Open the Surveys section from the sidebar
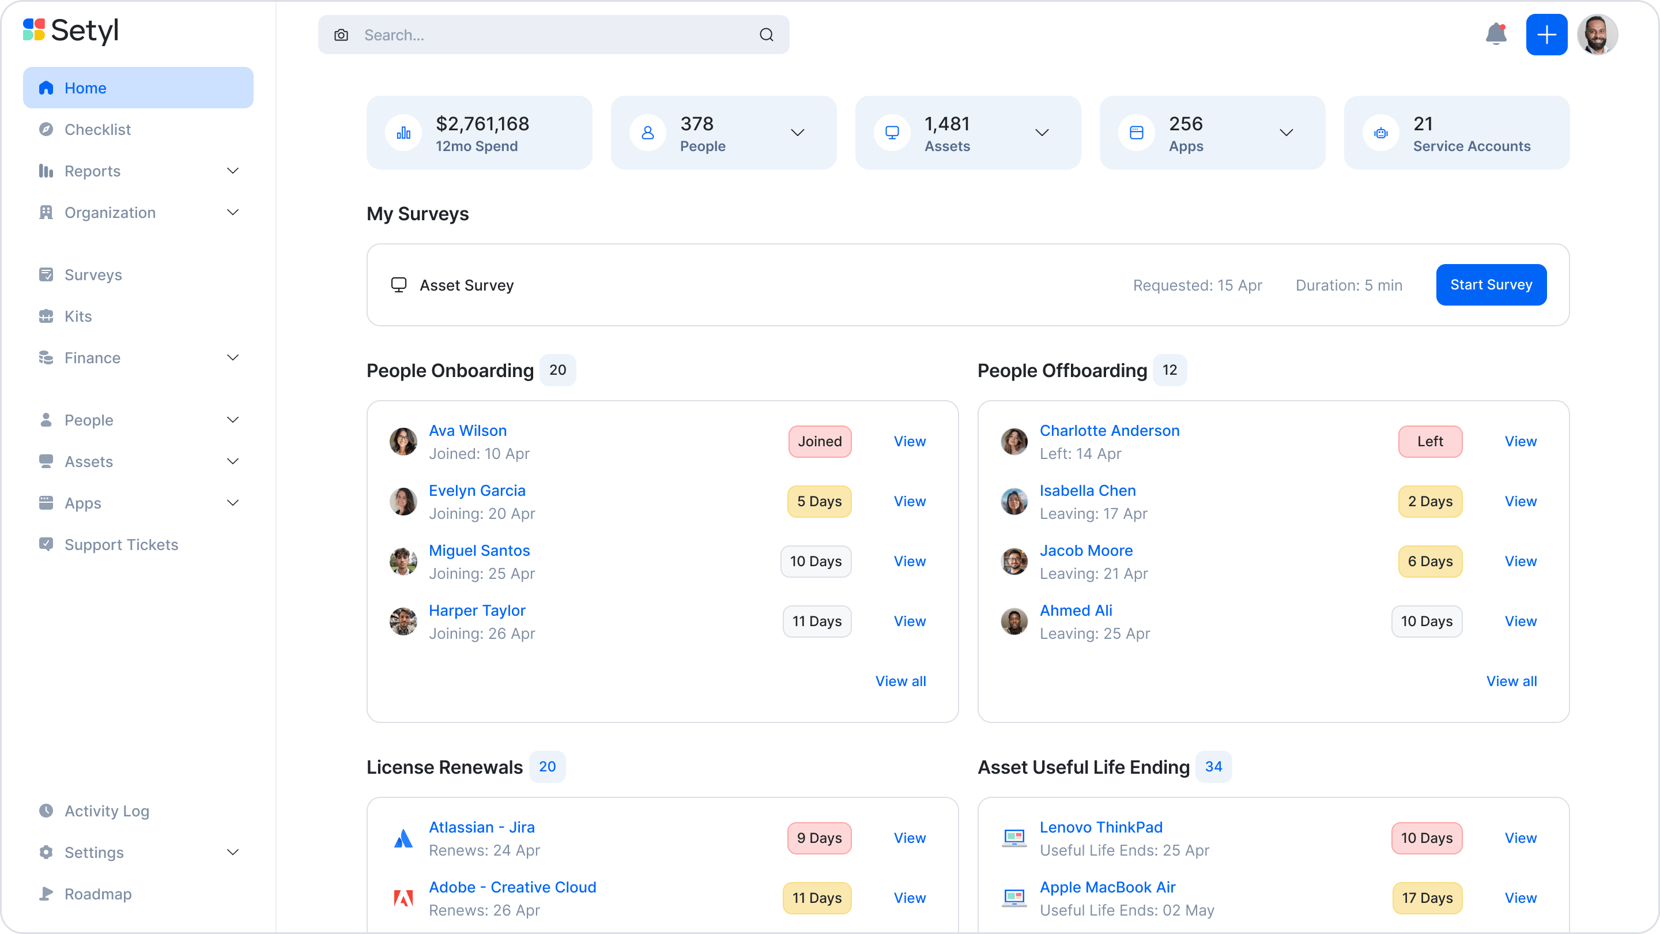The height and width of the screenshot is (934, 1660). pyautogui.click(x=93, y=274)
